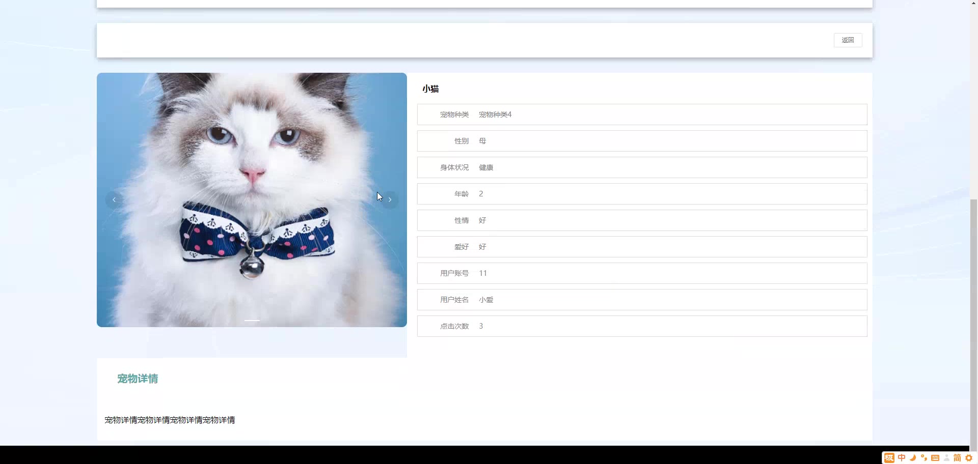Click the grey user account icon in the IME bar
Screen dimensions: 978x464
pyautogui.click(x=946, y=458)
